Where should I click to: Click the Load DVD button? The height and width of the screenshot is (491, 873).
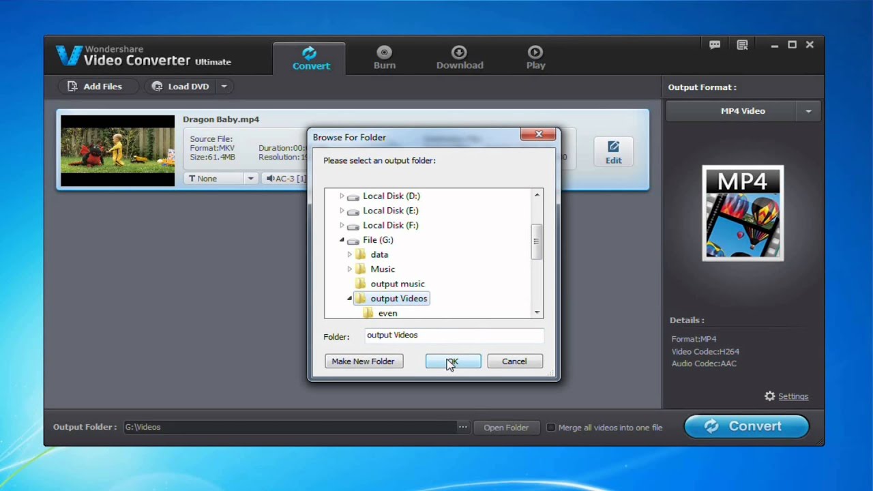[x=181, y=87]
